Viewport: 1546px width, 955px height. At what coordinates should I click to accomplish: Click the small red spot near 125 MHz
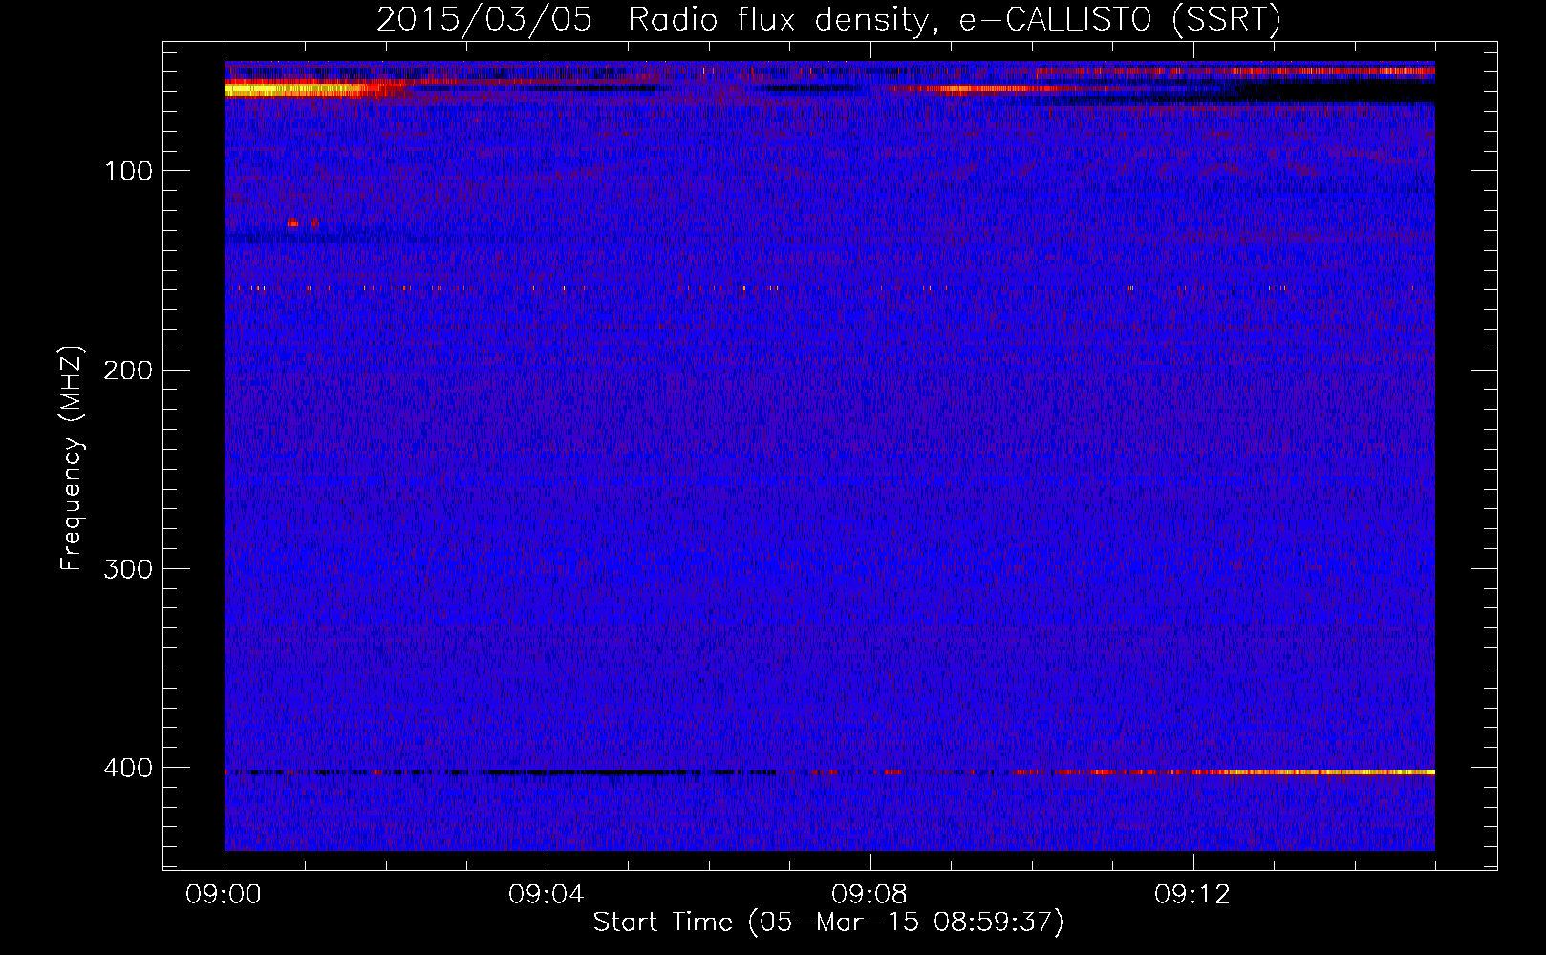coord(293,223)
